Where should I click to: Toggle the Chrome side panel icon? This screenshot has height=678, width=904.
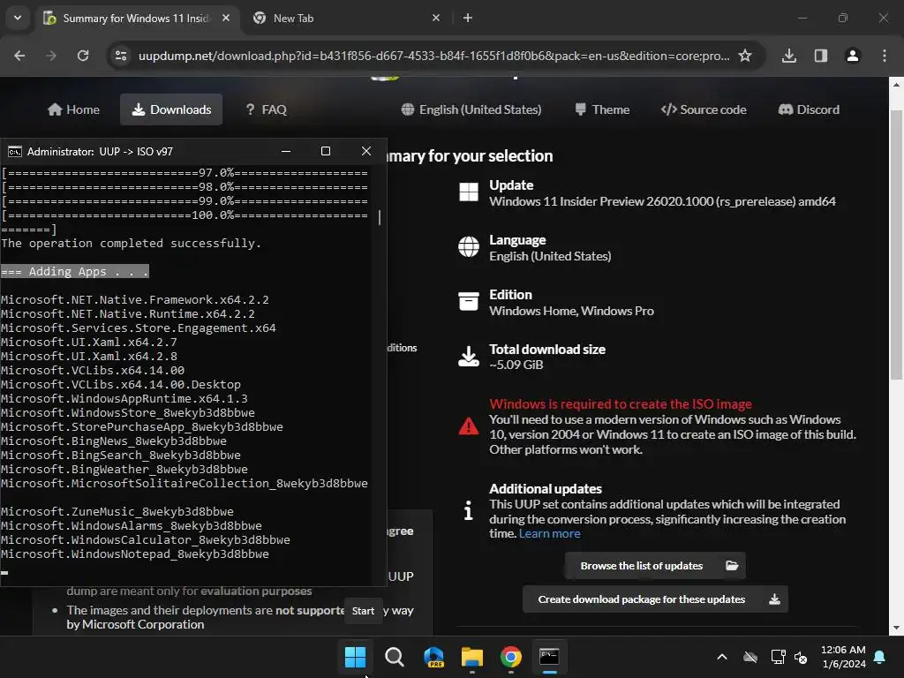point(821,56)
